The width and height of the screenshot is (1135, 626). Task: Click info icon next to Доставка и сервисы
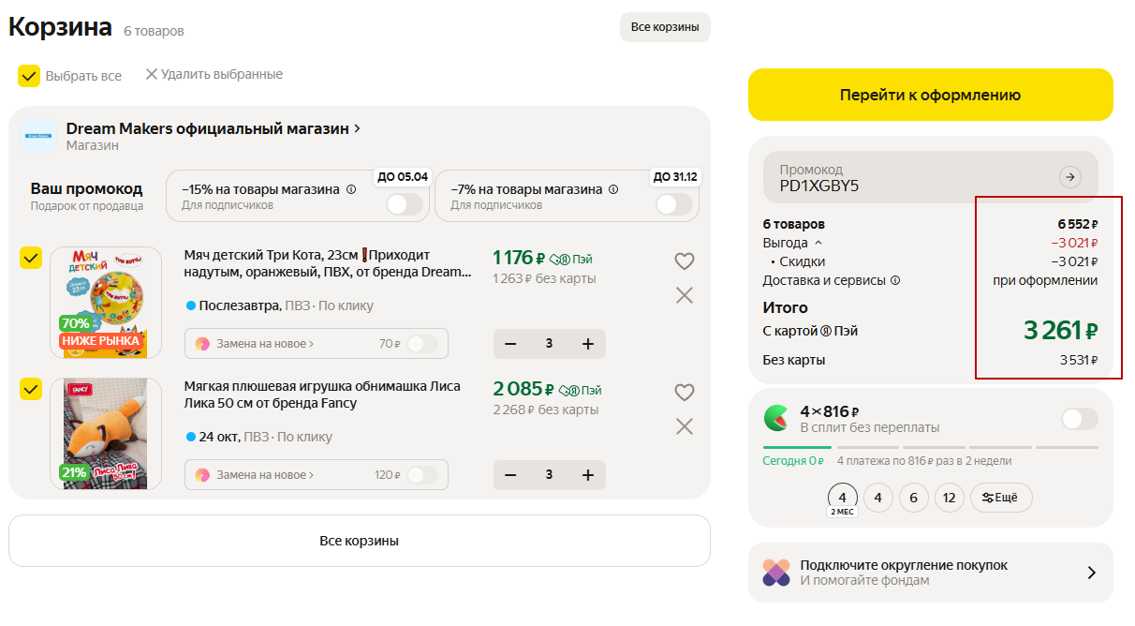895,280
